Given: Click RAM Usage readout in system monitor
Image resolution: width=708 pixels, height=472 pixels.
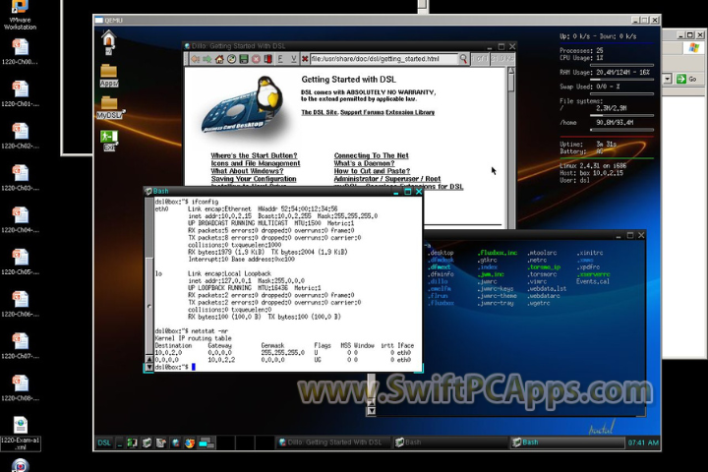Looking at the screenshot, I should (x=604, y=72).
